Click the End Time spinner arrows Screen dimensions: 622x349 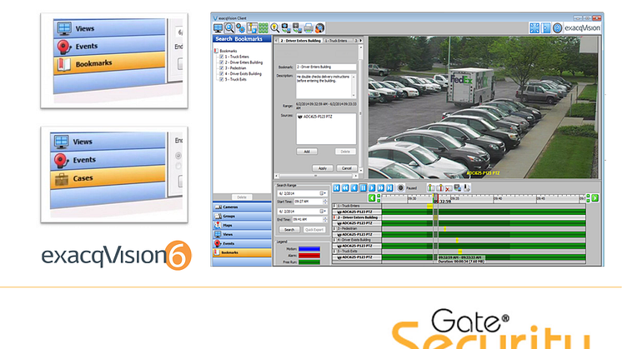(325, 219)
